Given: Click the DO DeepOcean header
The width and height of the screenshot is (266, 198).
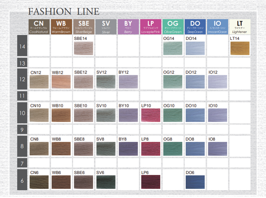Looking at the screenshot, I should [x=195, y=27].
